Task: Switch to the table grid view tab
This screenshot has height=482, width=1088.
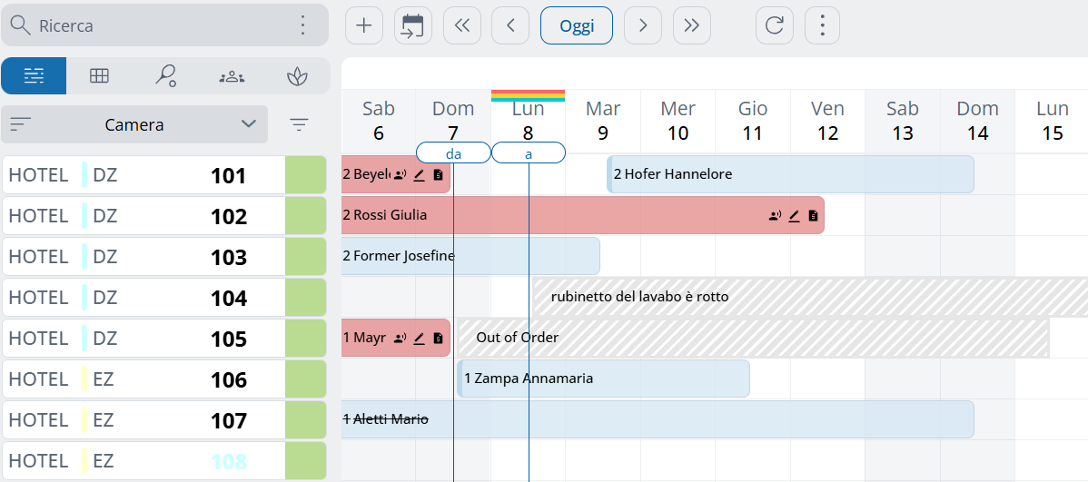Action: click(99, 76)
